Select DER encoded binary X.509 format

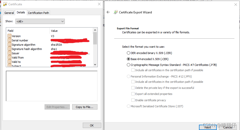(128, 53)
